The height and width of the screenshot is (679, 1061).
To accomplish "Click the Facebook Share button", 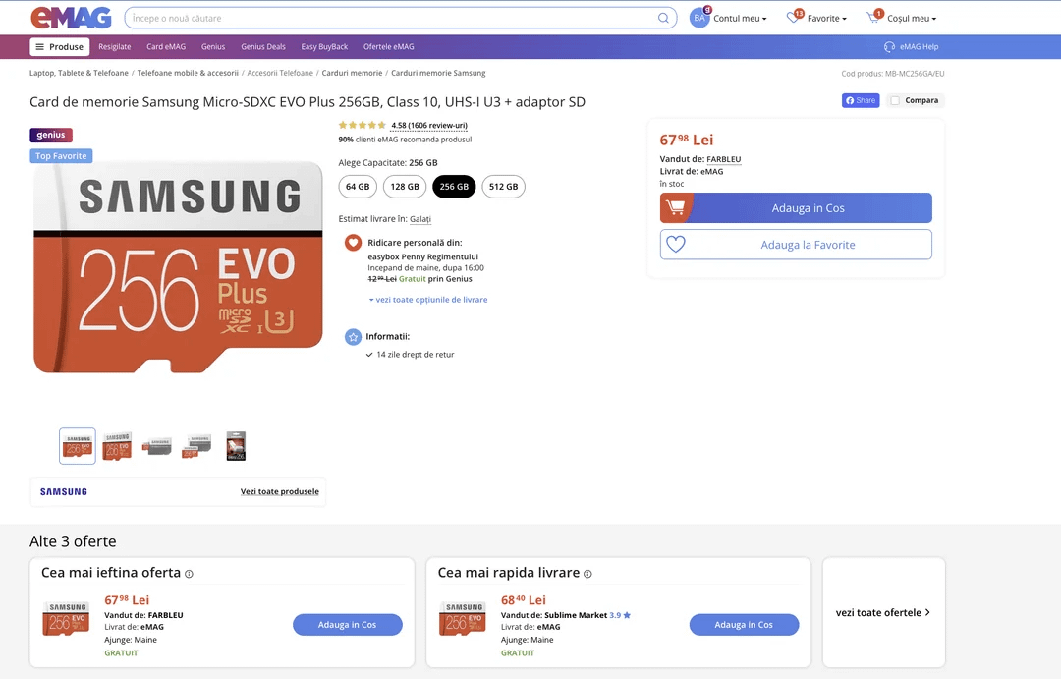I will pos(861,100).
